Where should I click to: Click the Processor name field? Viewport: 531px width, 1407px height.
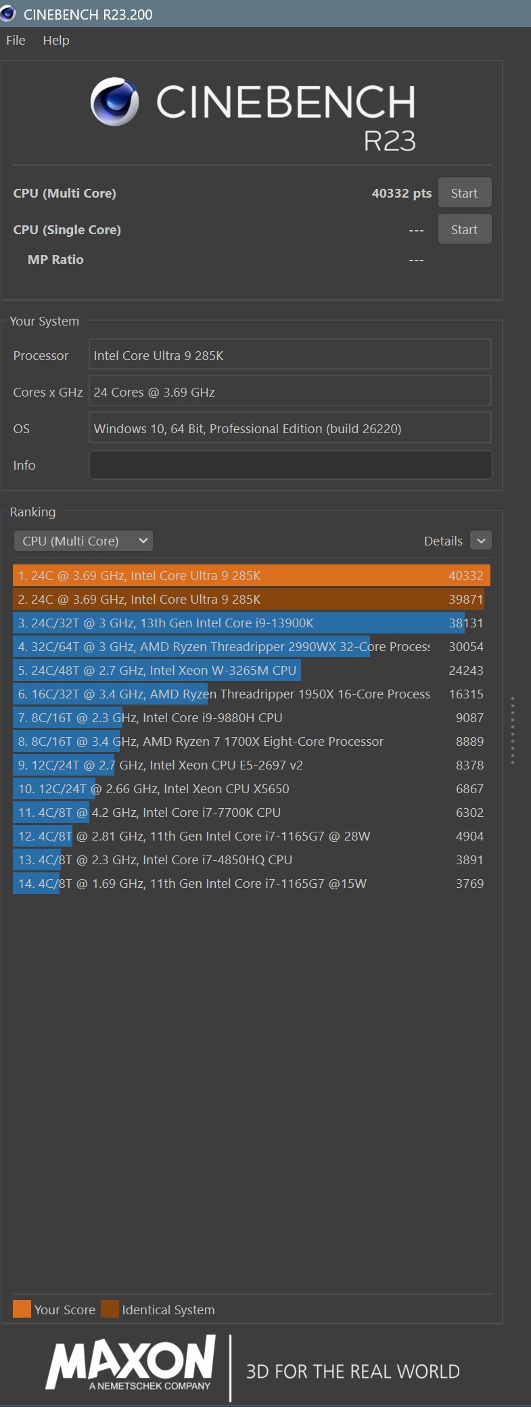(x=290, y=355)
